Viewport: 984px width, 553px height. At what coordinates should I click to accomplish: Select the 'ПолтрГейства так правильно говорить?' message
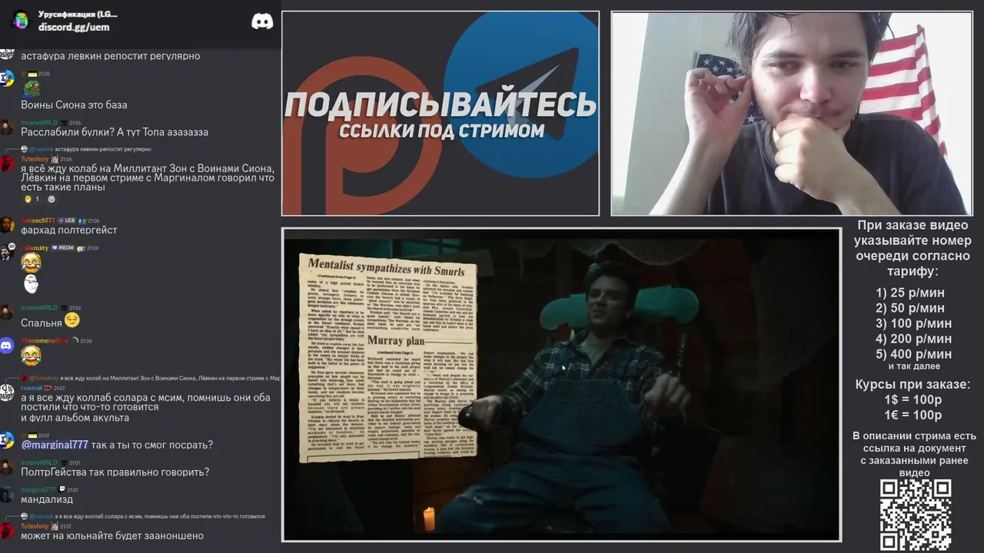click(x=115, y=472)
